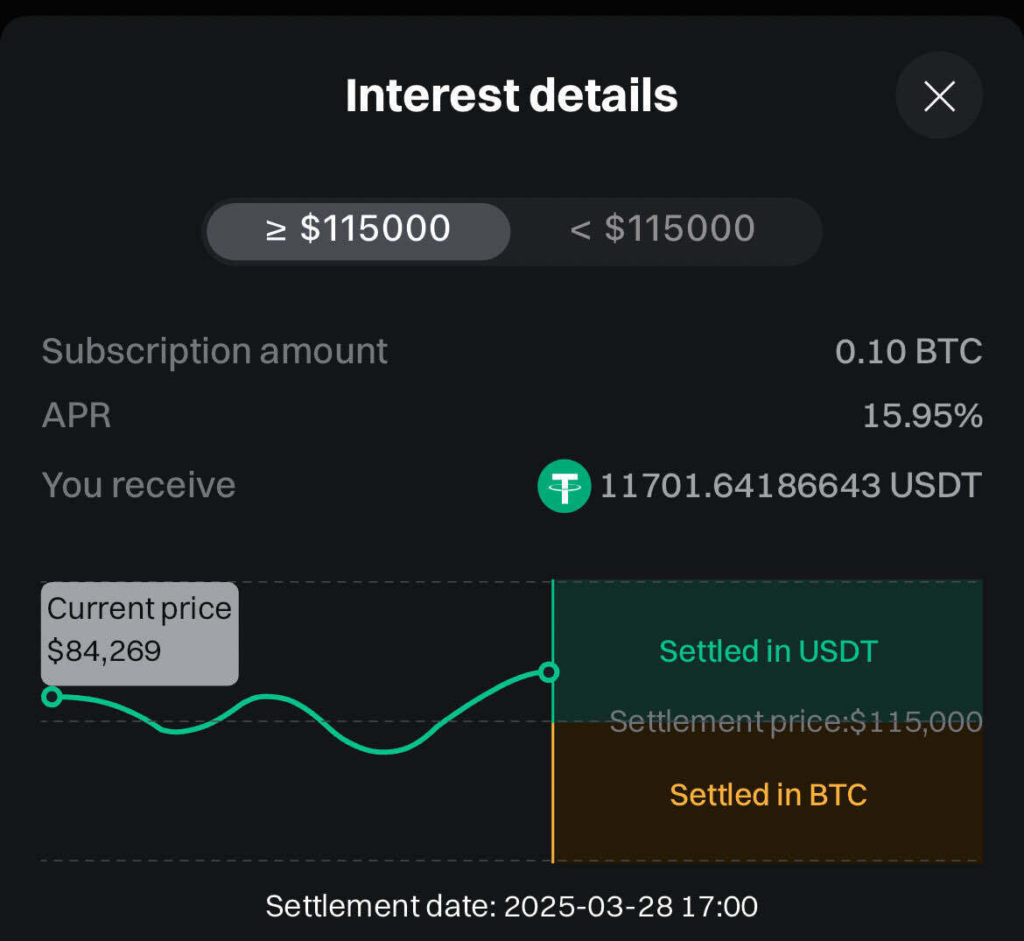The width and height of the screenshot is (1024, 941).
Task: Click the APR label
Action: pos(76,416)
